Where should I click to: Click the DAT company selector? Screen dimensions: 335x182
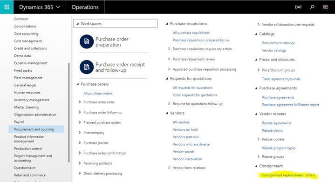298,7
